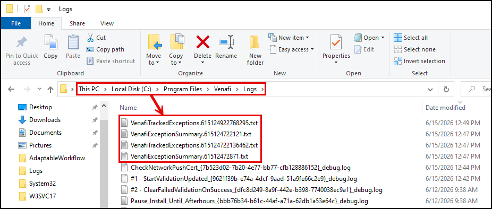Open the Easy access dropdown
The image size is (492, 209).
pyautogui.click(x=291, y=49)
